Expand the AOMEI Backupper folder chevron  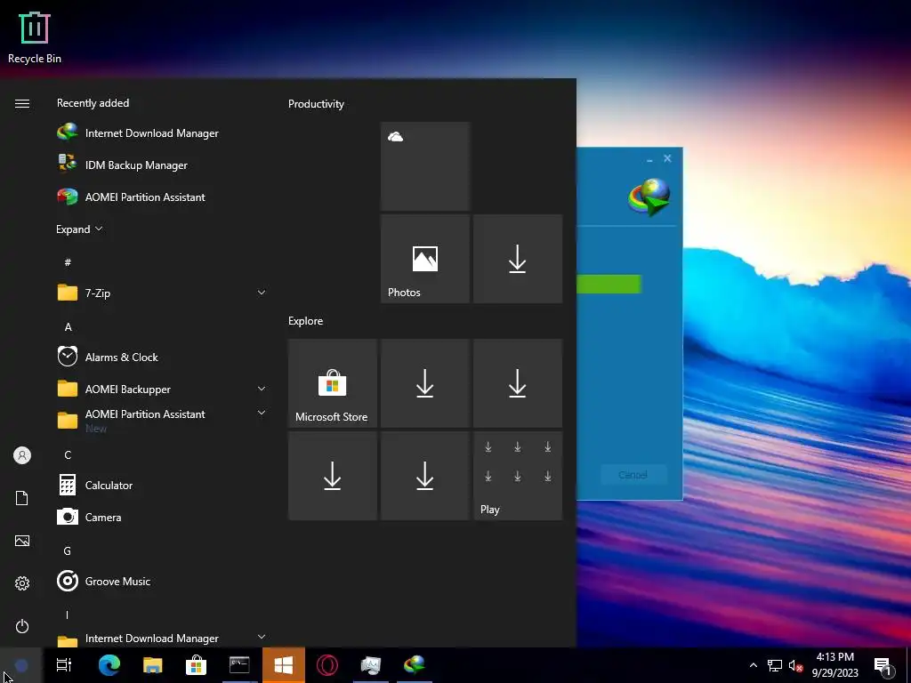tap(262, 389)
